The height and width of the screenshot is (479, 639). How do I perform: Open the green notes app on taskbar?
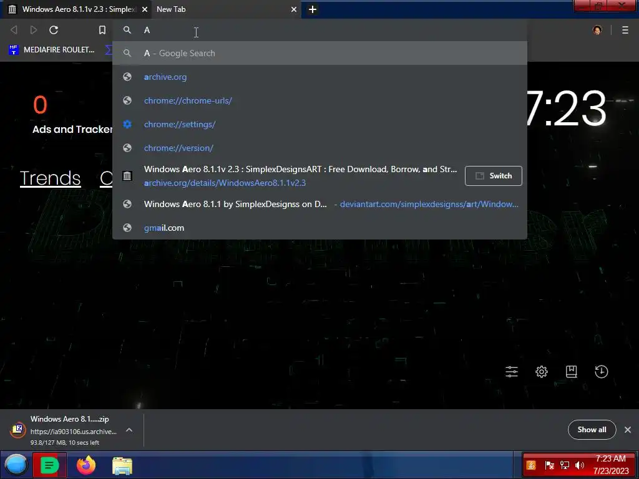pos(49,465)
